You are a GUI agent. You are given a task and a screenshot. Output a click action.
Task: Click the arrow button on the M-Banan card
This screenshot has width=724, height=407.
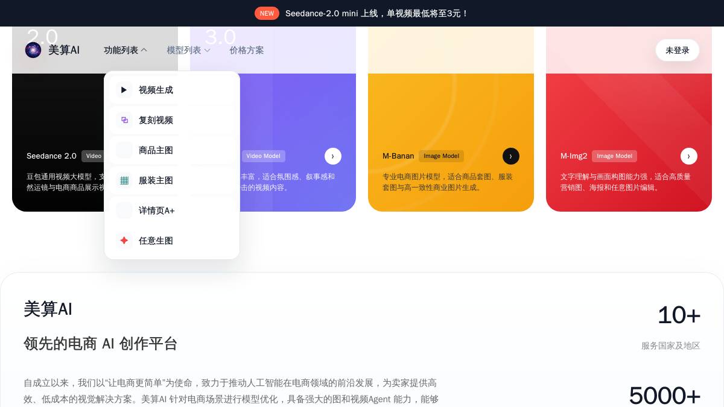tap(511, 156)
